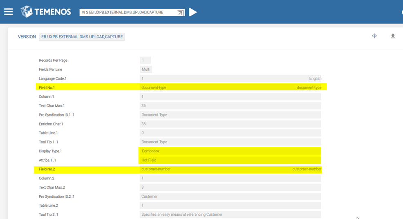
Task: Select the Text Char Max.2 field
Action: (230, 188)
